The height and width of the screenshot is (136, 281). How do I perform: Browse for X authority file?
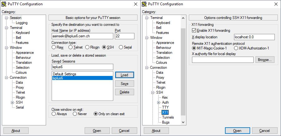click(265, 60)
